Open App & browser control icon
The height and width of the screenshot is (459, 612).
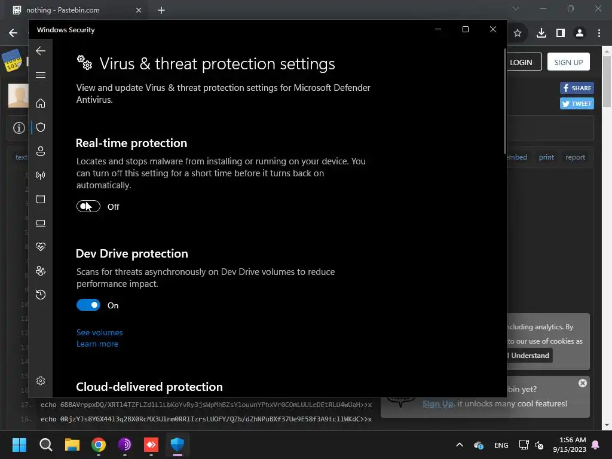(41, 199)
